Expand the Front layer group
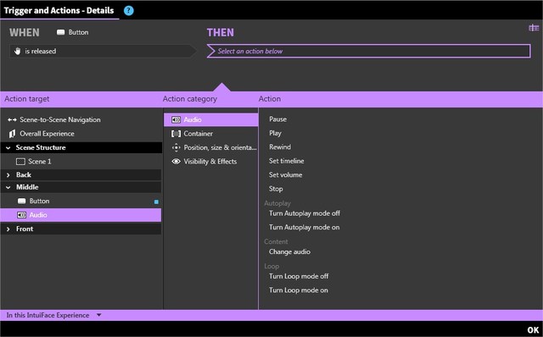 8,229
